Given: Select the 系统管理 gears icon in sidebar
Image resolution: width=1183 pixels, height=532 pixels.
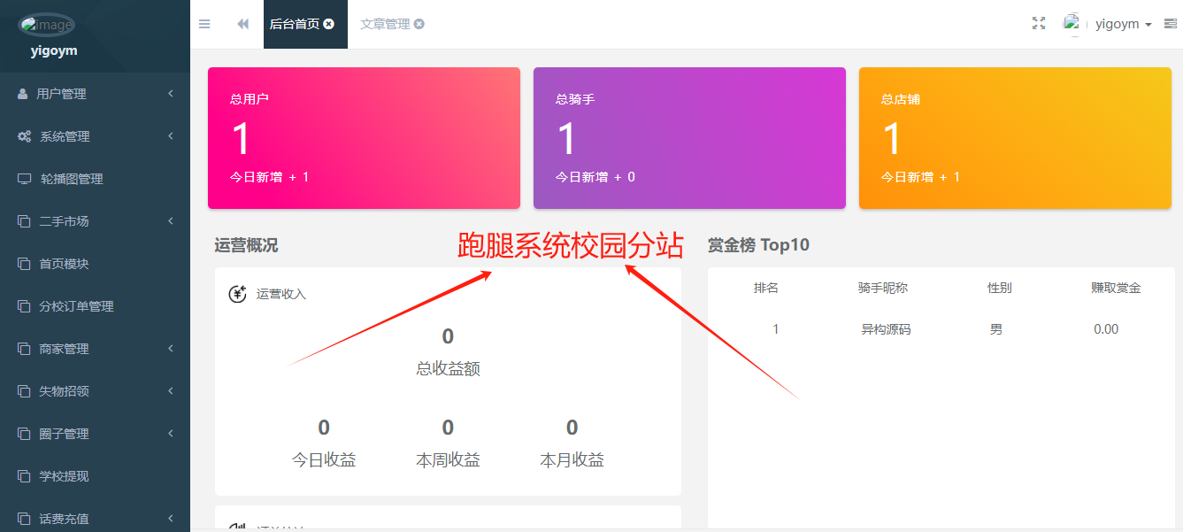Looking at the screenshot, I should tap(24, 135).
